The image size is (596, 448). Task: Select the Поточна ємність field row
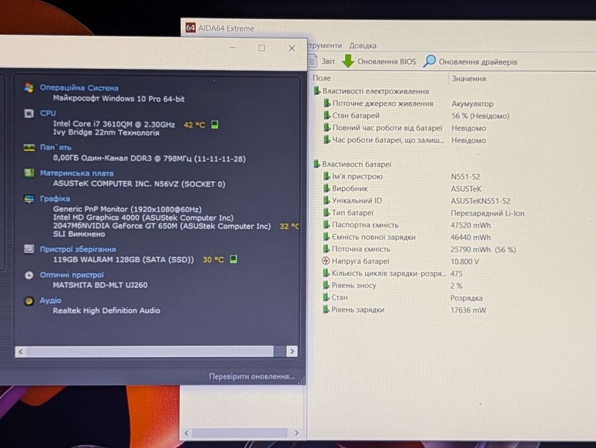point(419,249)
